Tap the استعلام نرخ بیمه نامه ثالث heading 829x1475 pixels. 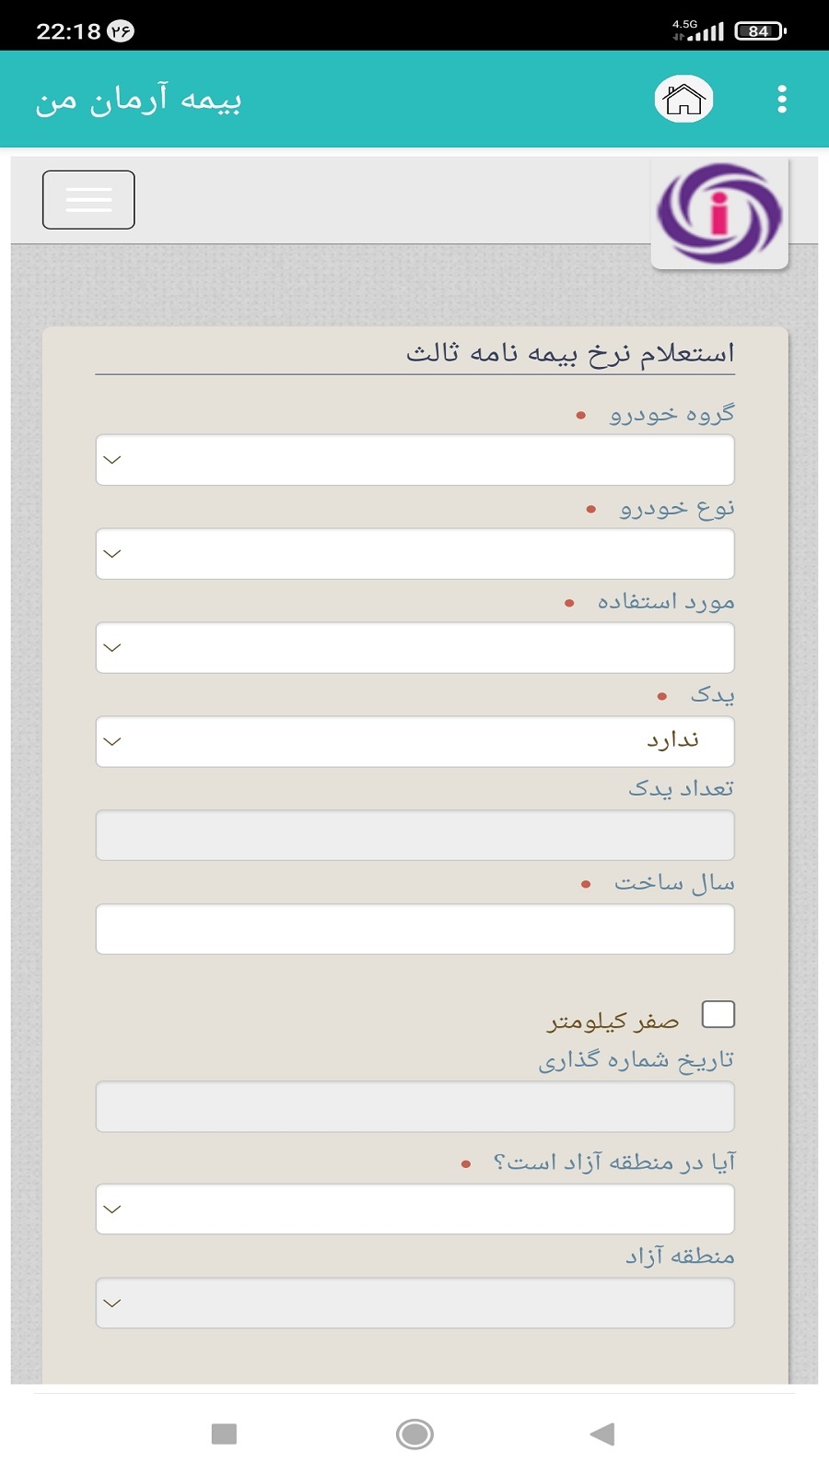pyautogui.click(x=571, y=353)
